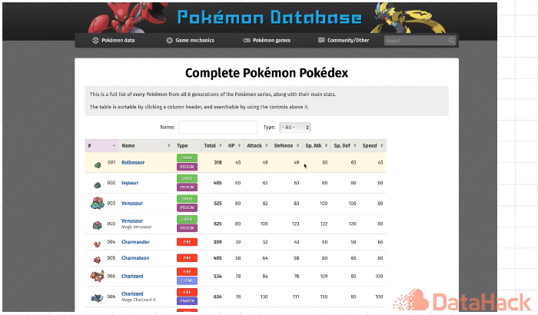Click Charizard's sprite icon in row with total 534
Viewport: 538px width, 315px height.
97,276
